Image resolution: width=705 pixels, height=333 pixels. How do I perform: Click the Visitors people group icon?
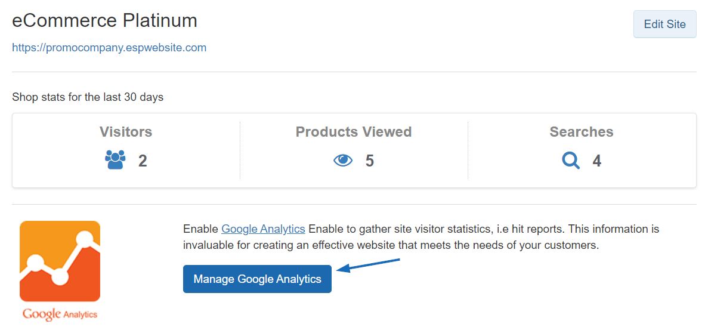[x=115, y=160]
